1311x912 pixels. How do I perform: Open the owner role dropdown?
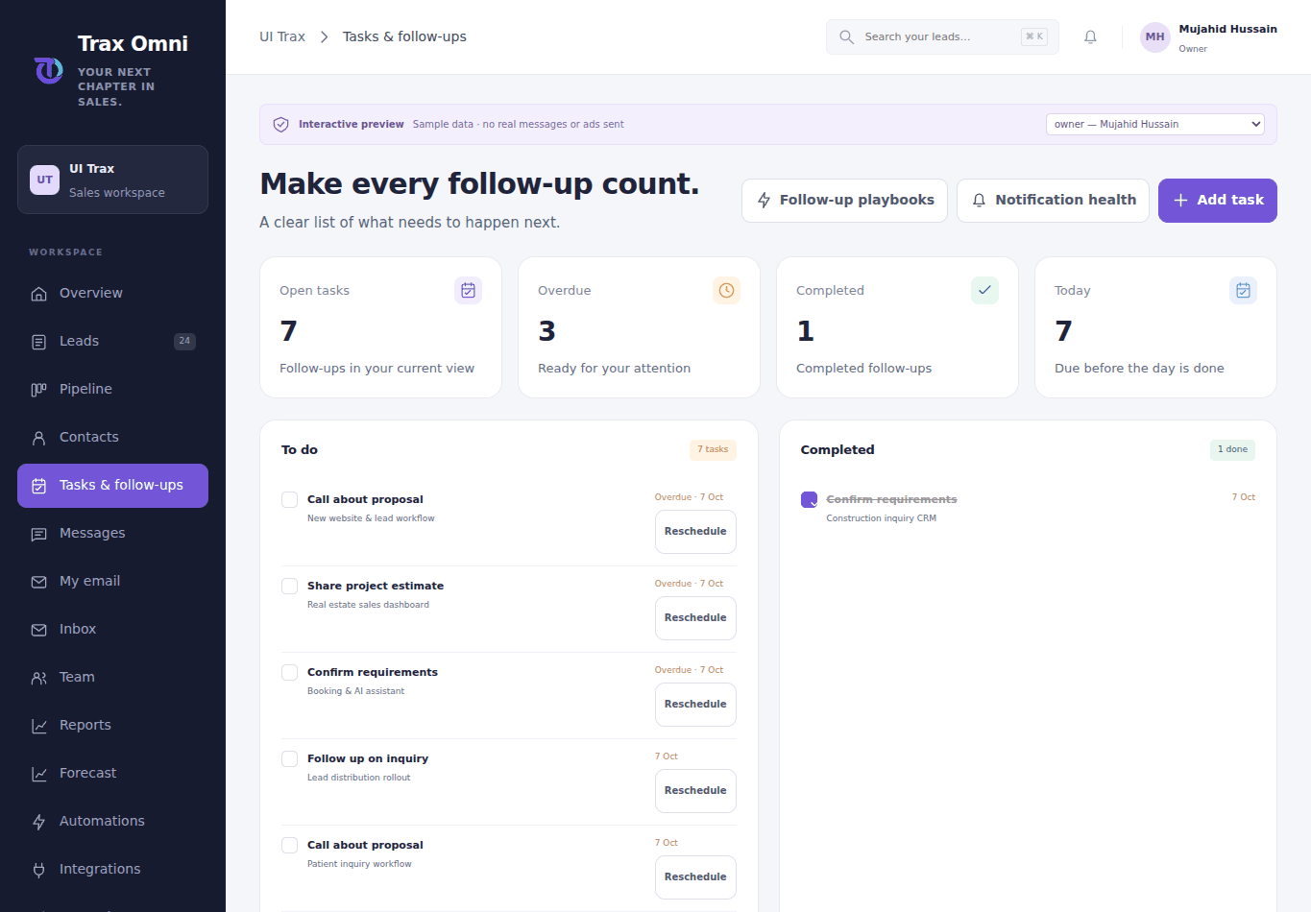tap(1154, 124)
